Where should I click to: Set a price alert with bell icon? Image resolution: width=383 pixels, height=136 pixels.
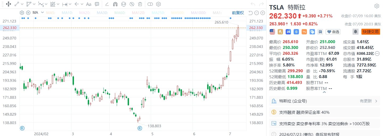[x=355, y=32]
